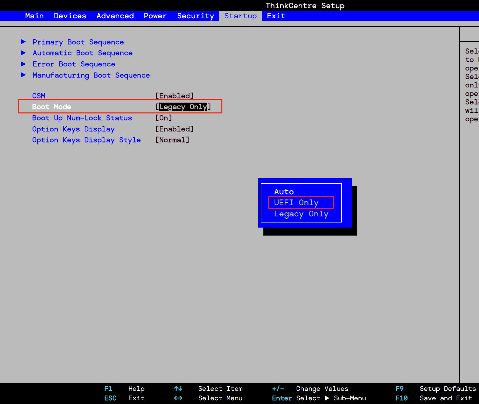Viewport: 479px width, 404px height.
Task: Click the triangle next to Error Boot Sequence
Action: (23, 64)
